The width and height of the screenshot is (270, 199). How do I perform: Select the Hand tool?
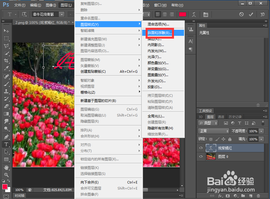coord(6,167)
